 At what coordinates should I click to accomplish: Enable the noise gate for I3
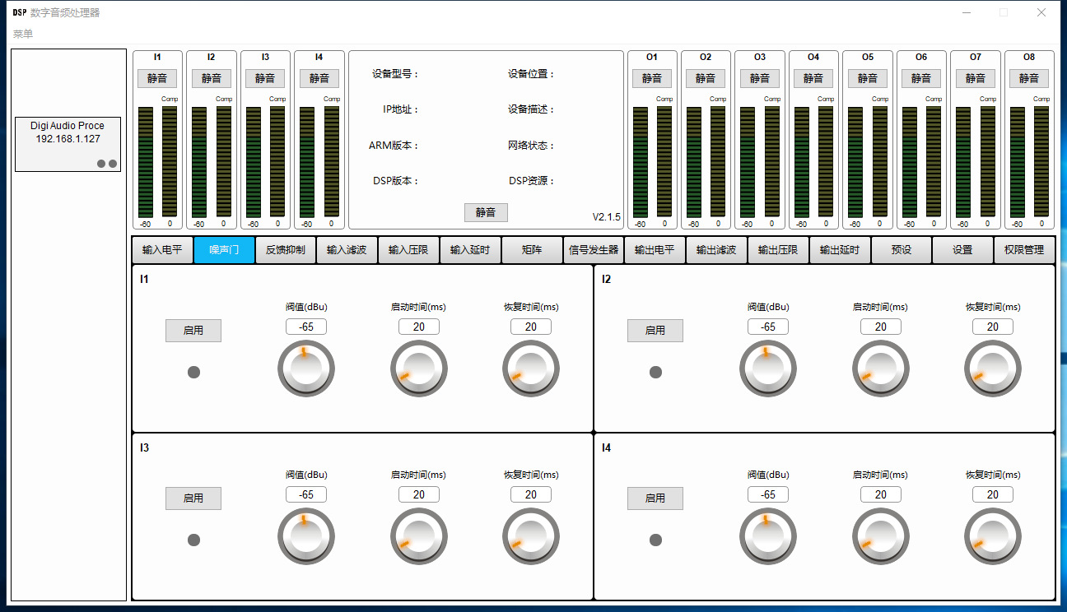(193, 498)
